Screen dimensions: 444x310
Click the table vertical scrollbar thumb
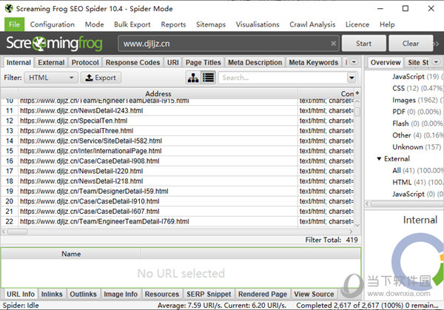(x=357, y=111)
